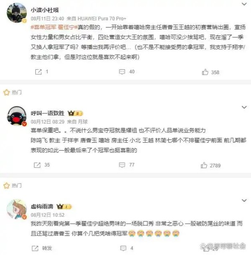Screen dimensions: 251x255
Task: Open the username 小渡小杜哦 profile
Action: click(45, 10)
